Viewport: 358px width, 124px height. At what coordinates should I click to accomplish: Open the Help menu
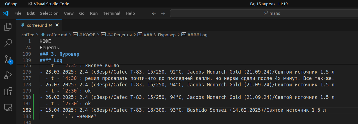pyautogui.click(x=130, y=13)
